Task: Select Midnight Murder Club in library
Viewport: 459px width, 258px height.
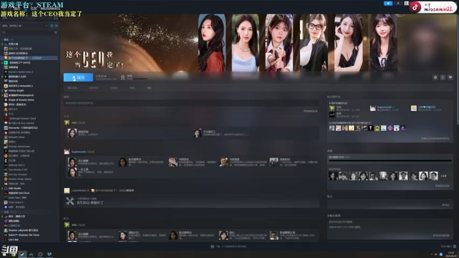Action: tap(22, 119)
